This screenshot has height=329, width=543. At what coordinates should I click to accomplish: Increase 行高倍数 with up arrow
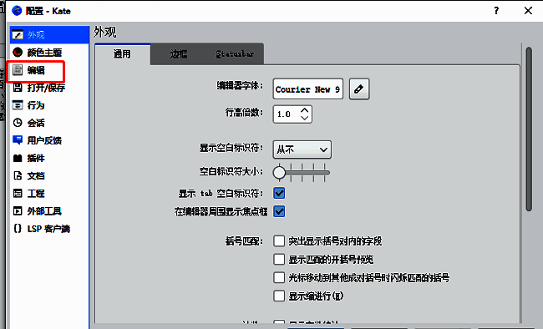(304, 110)
